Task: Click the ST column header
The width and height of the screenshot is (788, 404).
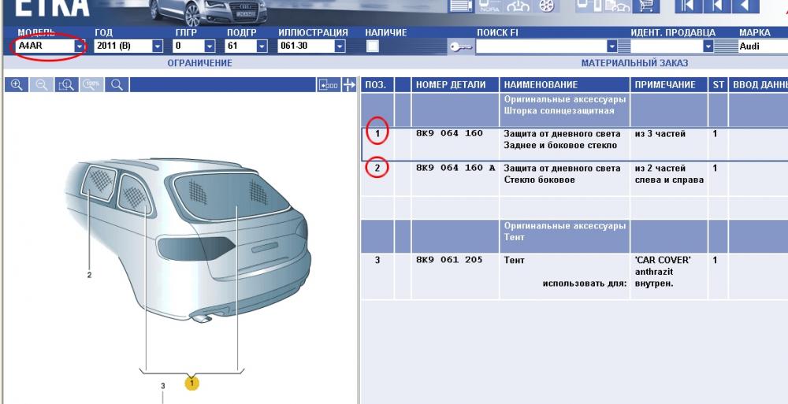Action: click(x=718, y=85)
